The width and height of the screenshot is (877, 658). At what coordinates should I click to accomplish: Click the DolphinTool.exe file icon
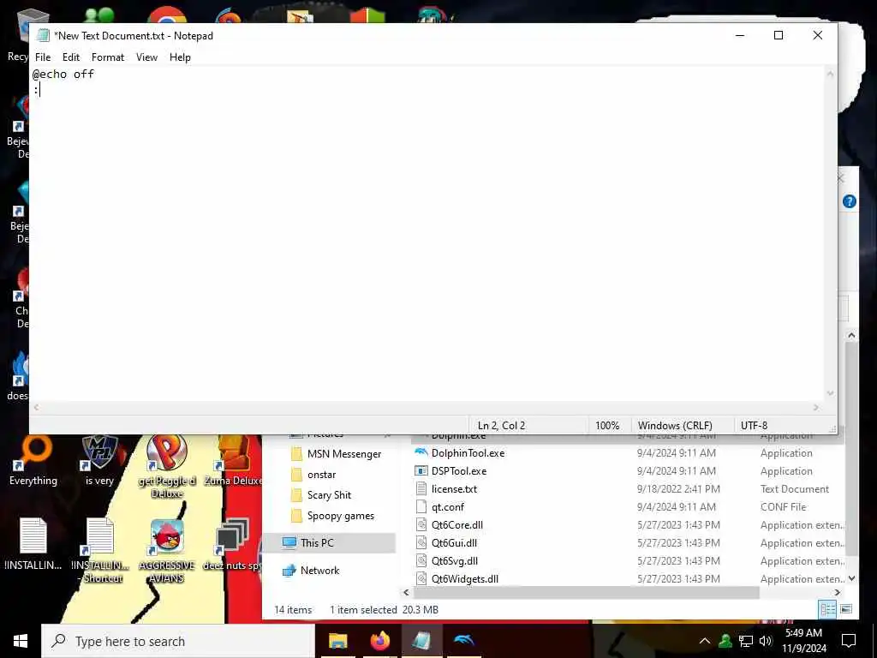tap(421, 452)
